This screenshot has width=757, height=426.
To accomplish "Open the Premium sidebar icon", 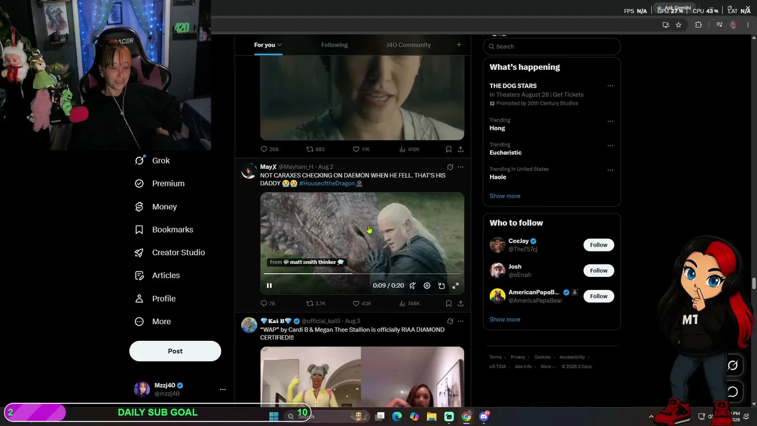I will 139,183.
